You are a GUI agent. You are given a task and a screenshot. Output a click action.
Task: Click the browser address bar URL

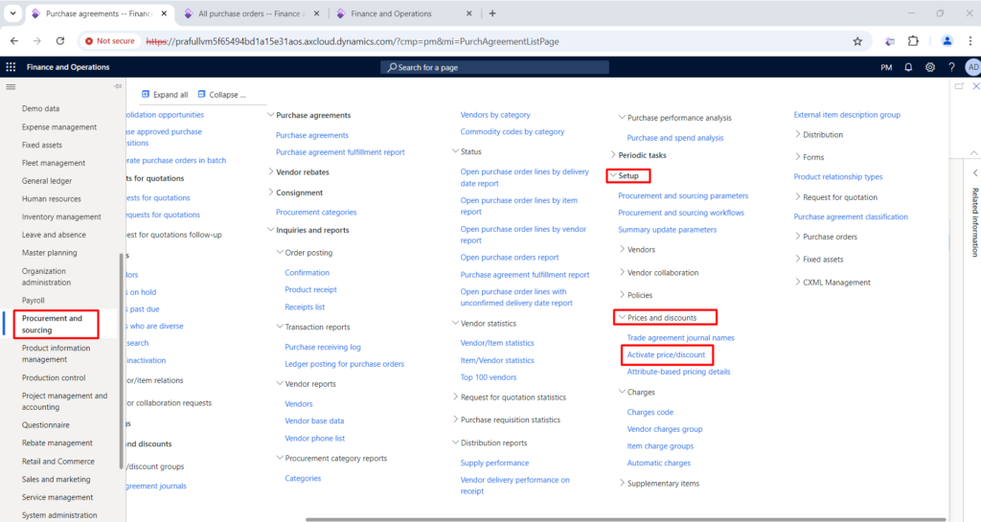[353, 41]
